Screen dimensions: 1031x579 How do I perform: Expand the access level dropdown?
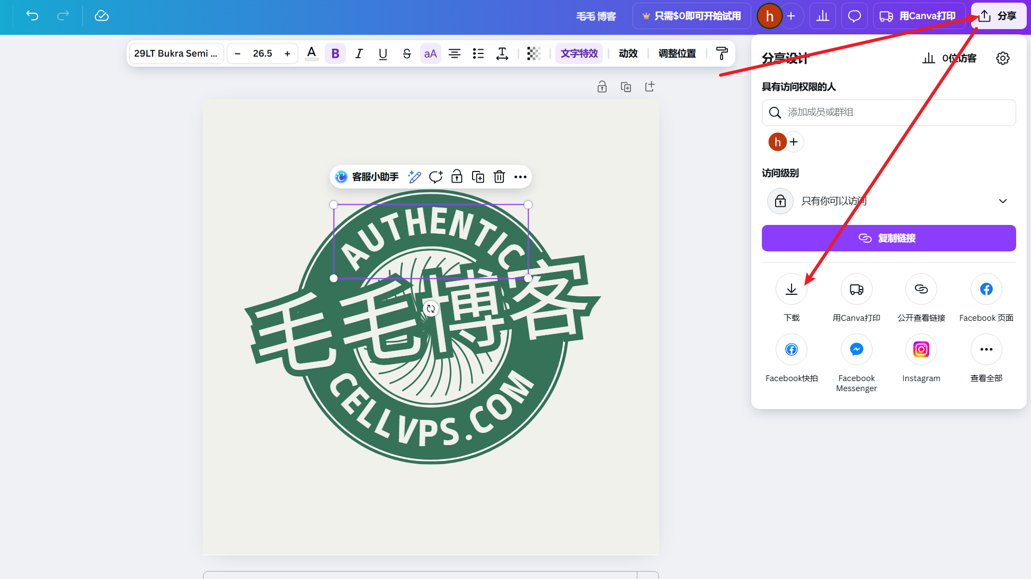1002,201
